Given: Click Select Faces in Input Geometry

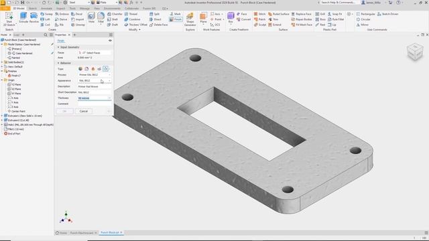Looking at the screenshot, I should [x=95, y=53].
